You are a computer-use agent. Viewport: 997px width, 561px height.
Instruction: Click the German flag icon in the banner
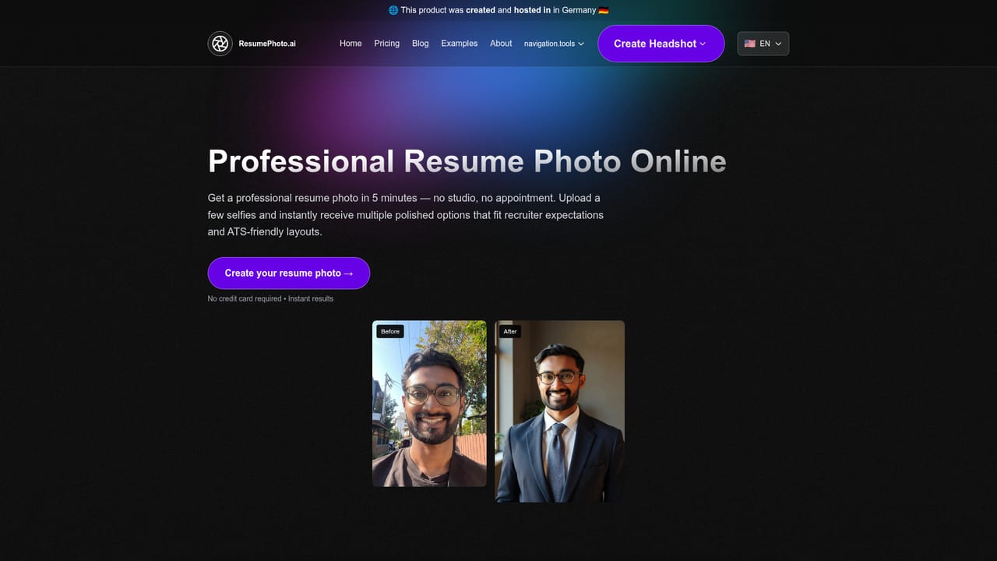(604, 10)
